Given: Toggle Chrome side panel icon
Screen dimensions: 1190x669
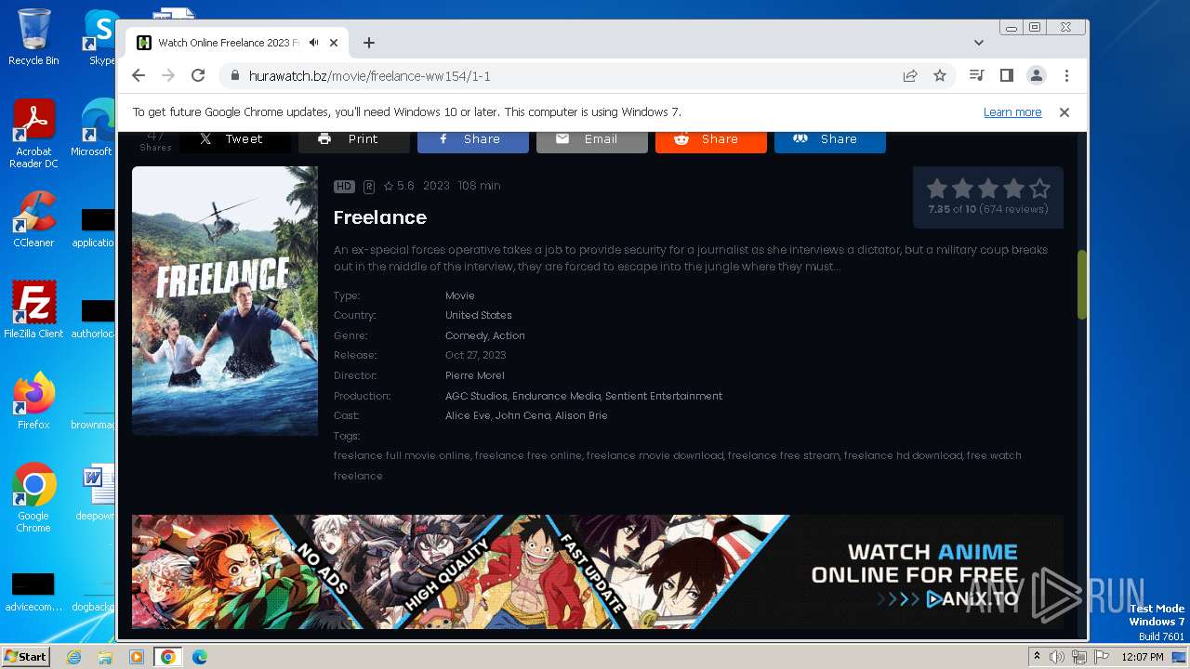Looking at the screenshot, I should point(1006,75).
